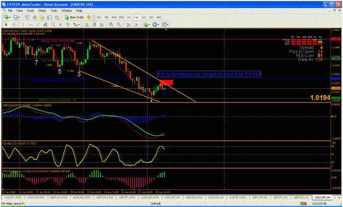Open the Navigator star-folder icon

click(42, 18)
